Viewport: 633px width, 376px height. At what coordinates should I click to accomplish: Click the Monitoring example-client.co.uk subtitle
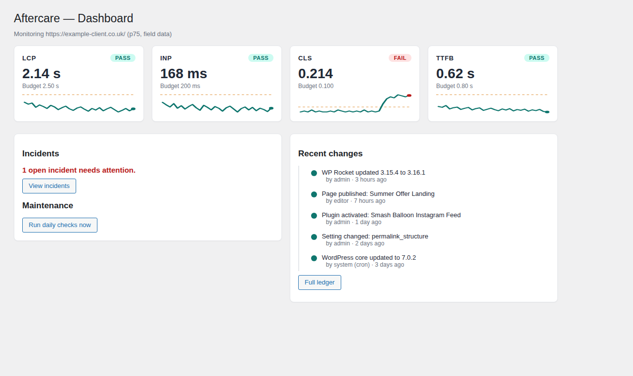[x=93, y=34]
